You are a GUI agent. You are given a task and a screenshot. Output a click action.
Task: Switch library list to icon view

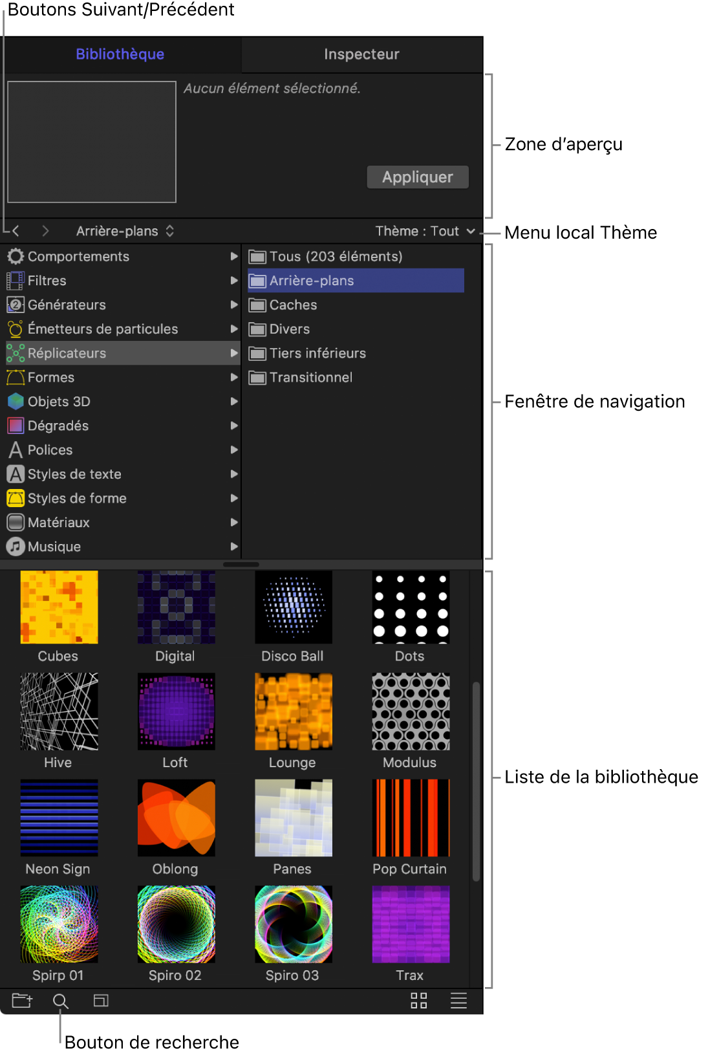point(419,1001)
